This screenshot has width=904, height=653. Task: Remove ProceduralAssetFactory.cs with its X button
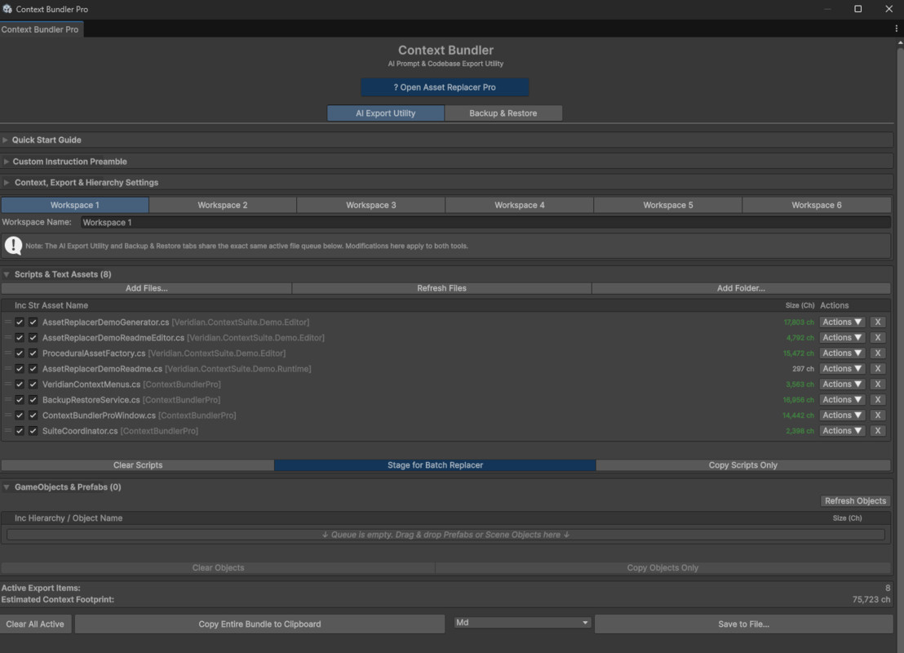click(877, 353)
